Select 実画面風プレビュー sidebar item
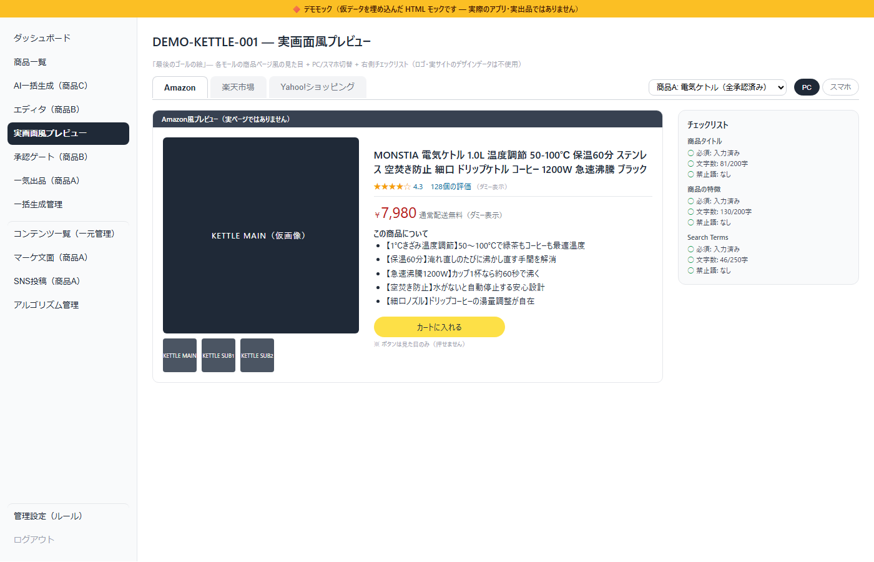This screenshot has height=562, width=874. coord(68,134)
